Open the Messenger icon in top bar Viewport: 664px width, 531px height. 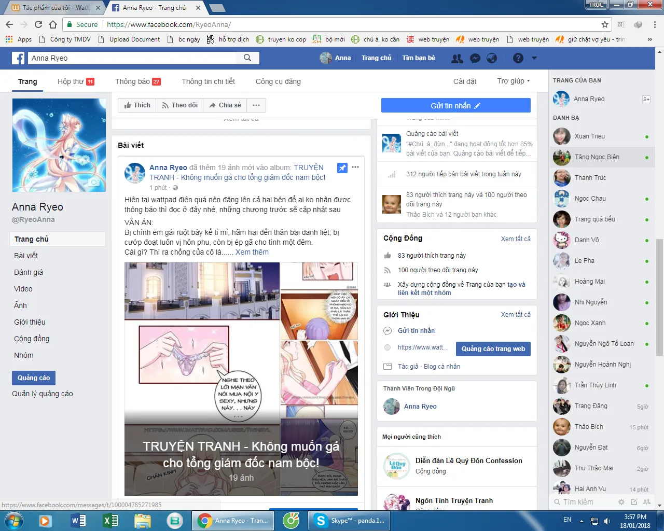tap(475, 58)
